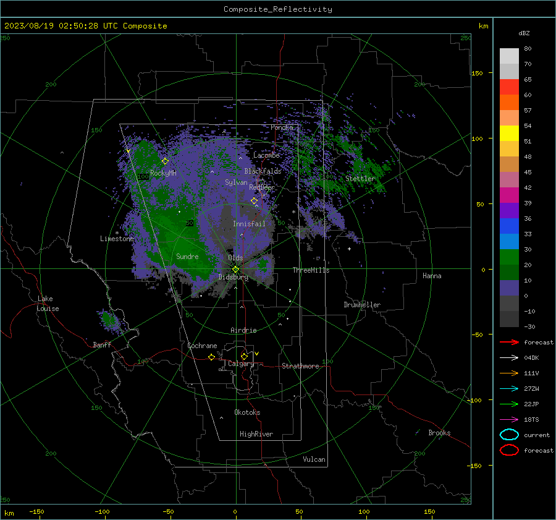Select the magenta 42–39 dBZ swatch

pyautogui.click(x=509, y=195)
